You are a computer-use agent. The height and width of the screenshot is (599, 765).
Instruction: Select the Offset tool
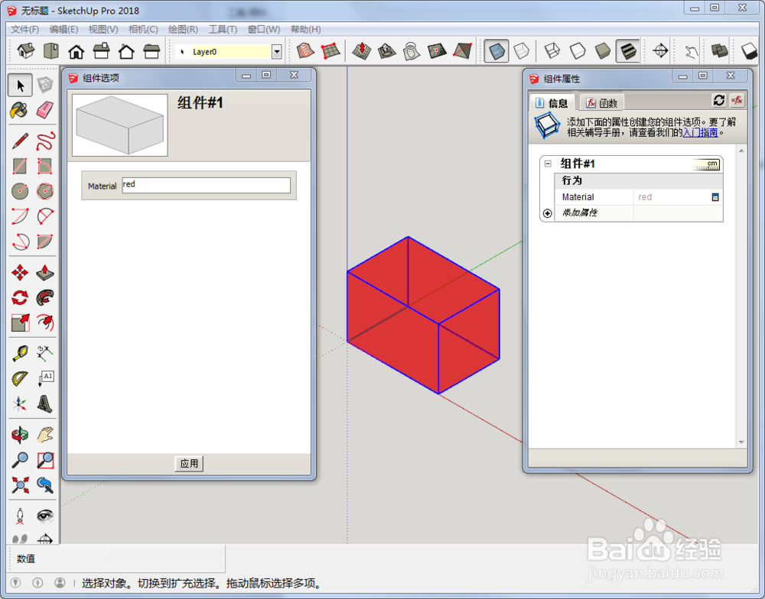click(x=45, y=322)
